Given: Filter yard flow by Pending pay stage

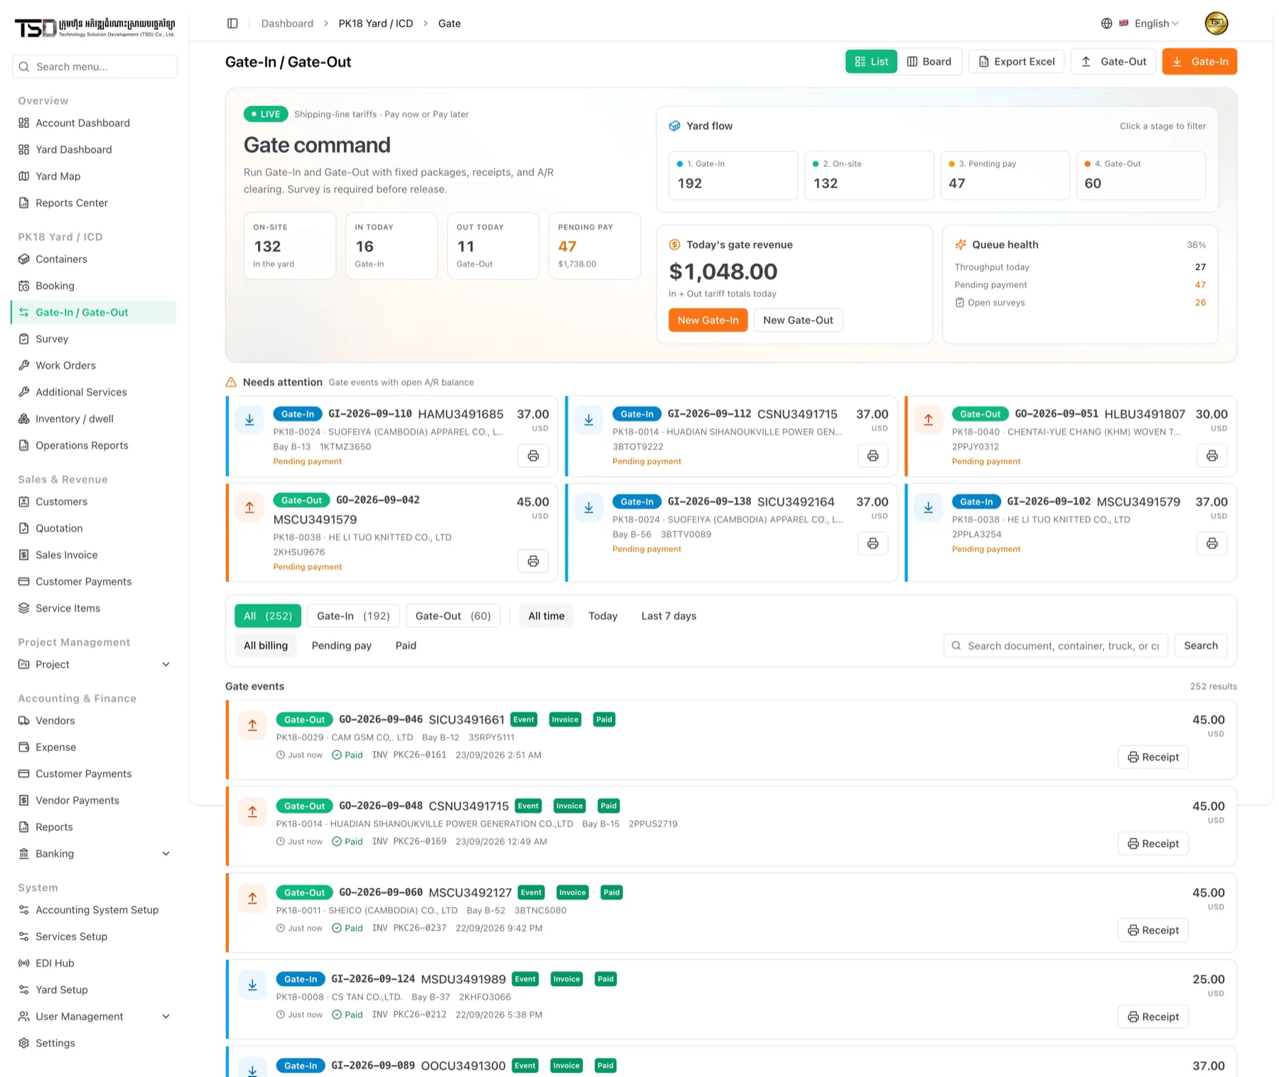Looking at the screenshot, I should coord(1005,175).
